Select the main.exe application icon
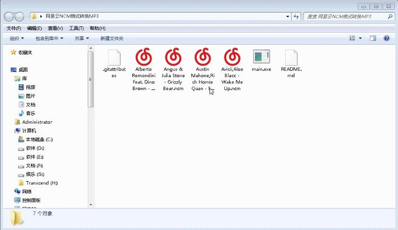The width and height of the screenshot is (398, 230). (x=261, y=58)
